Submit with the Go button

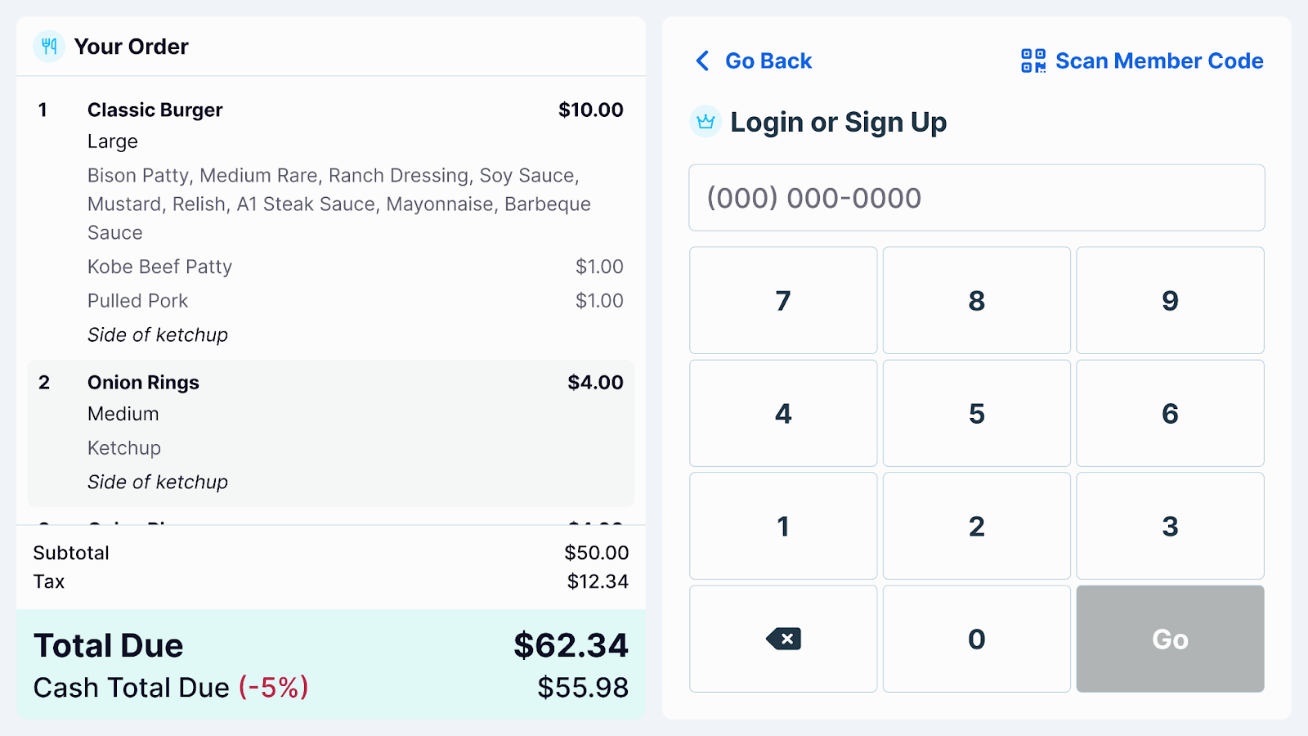pos(1170,640)
